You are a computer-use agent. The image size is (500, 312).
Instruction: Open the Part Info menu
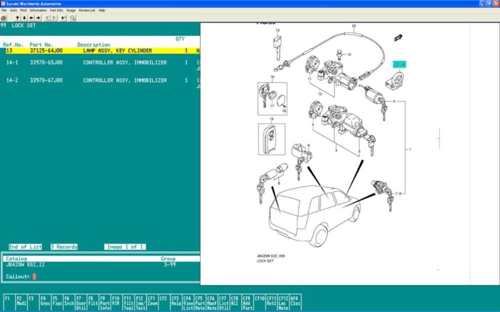[56, 10]
